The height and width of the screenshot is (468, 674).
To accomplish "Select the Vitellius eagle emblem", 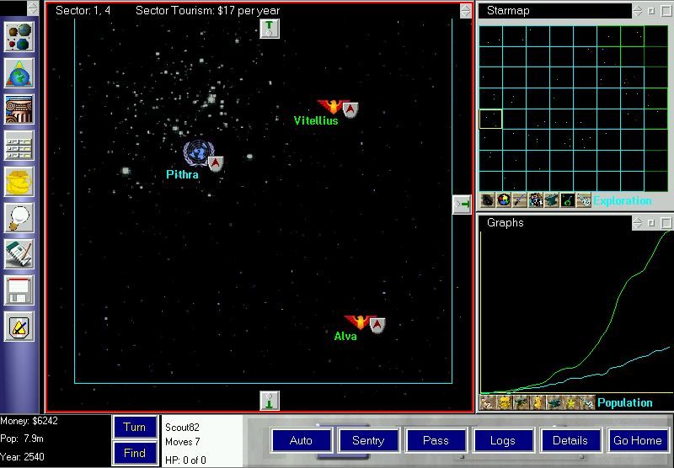I will [332, 106].
